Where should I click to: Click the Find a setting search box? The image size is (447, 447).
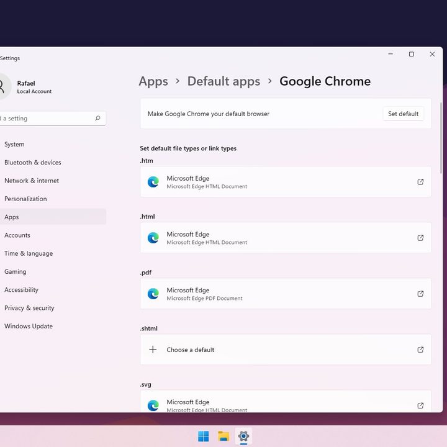coord(53,118)
